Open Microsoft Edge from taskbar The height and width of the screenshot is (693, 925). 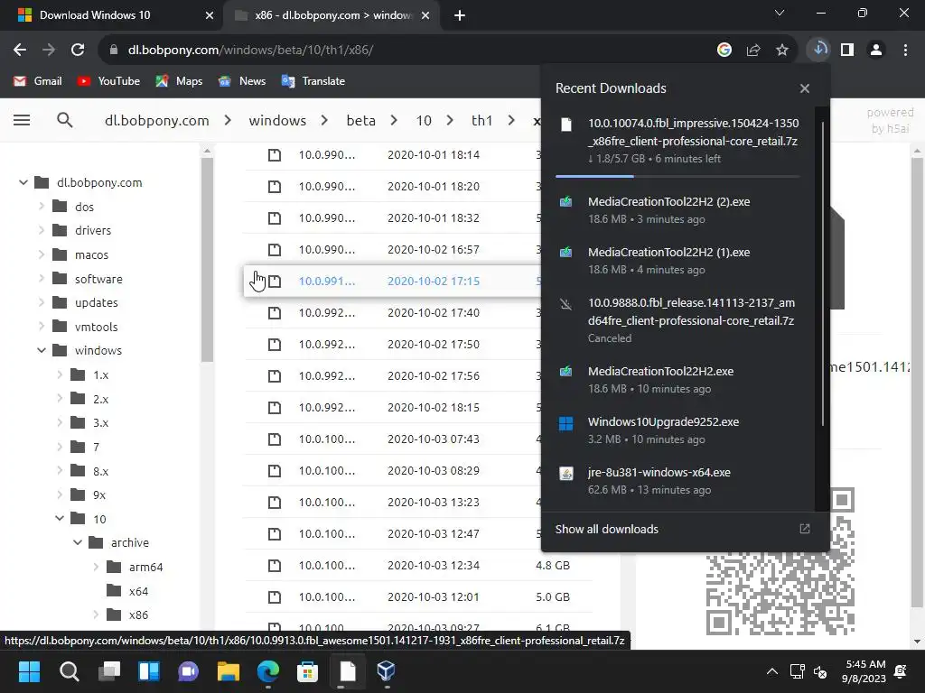tap(267, 671)
